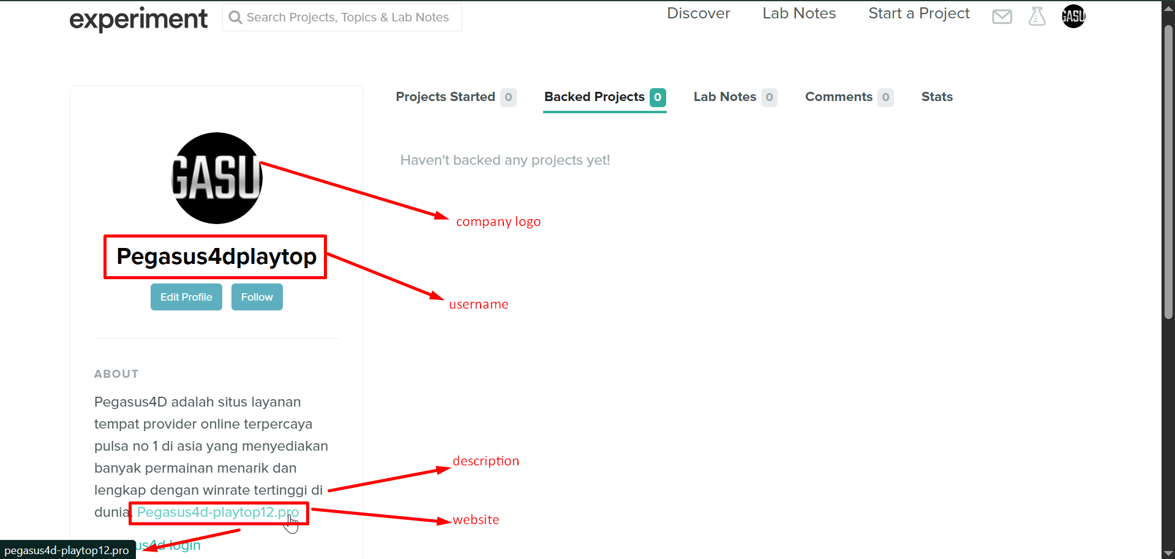Viewport: 1175px width, 559px height.
Task: Select the Lab Notes profile tab
Action: pos(724,97)
